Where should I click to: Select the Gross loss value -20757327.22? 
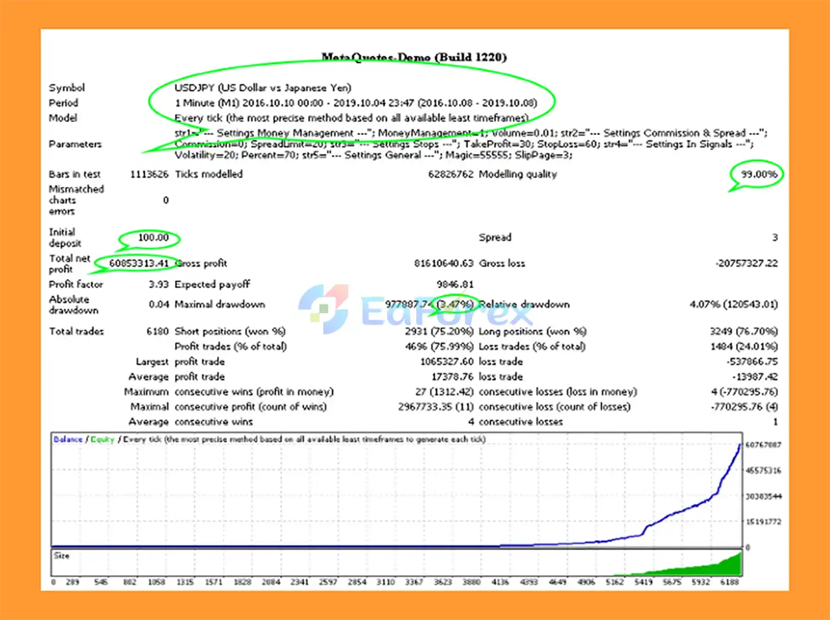pos(746,264)
